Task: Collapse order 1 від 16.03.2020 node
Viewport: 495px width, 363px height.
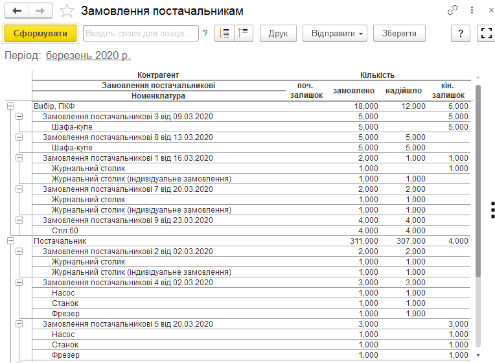Action: (x=19, y=158)
